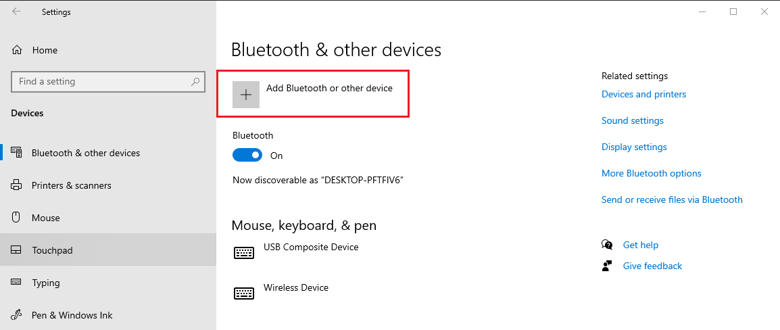780x330 pixels.
Task: Click the Wireless Device keyboard icon
Action: click(244, 293)
